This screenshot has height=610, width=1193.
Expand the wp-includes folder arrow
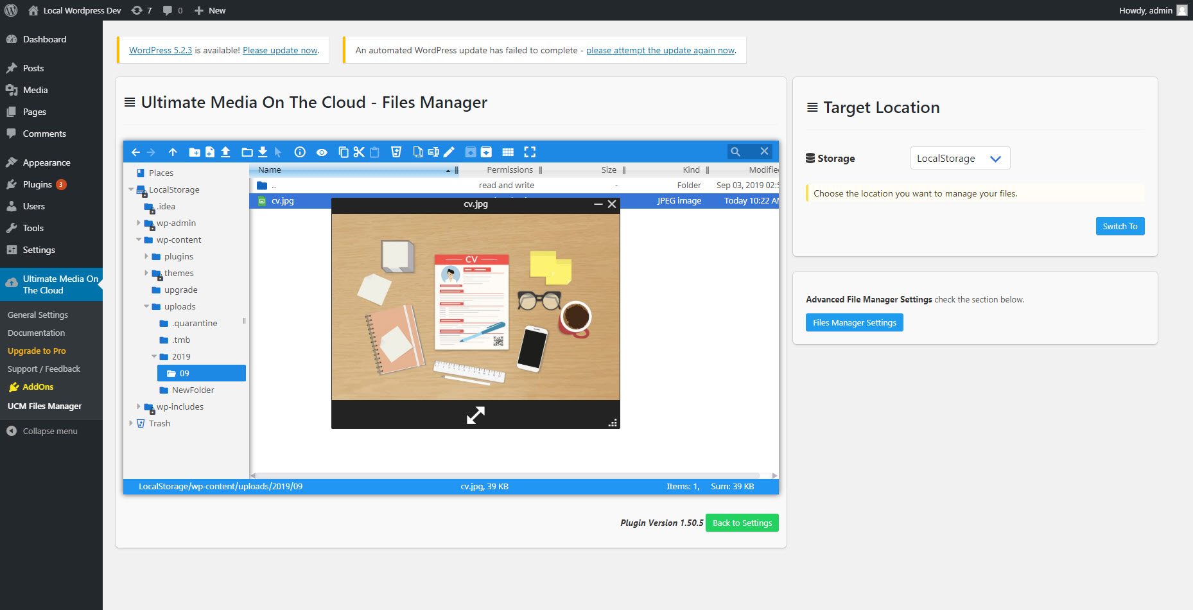pos(139,406)
